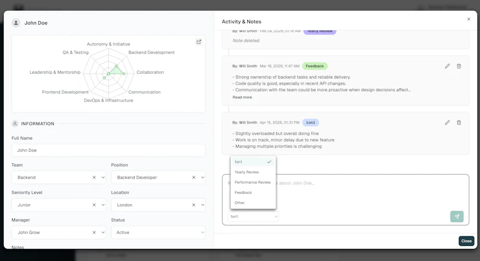
Task: Toggle the note type 1on1 selector
Action: [253, 217]
